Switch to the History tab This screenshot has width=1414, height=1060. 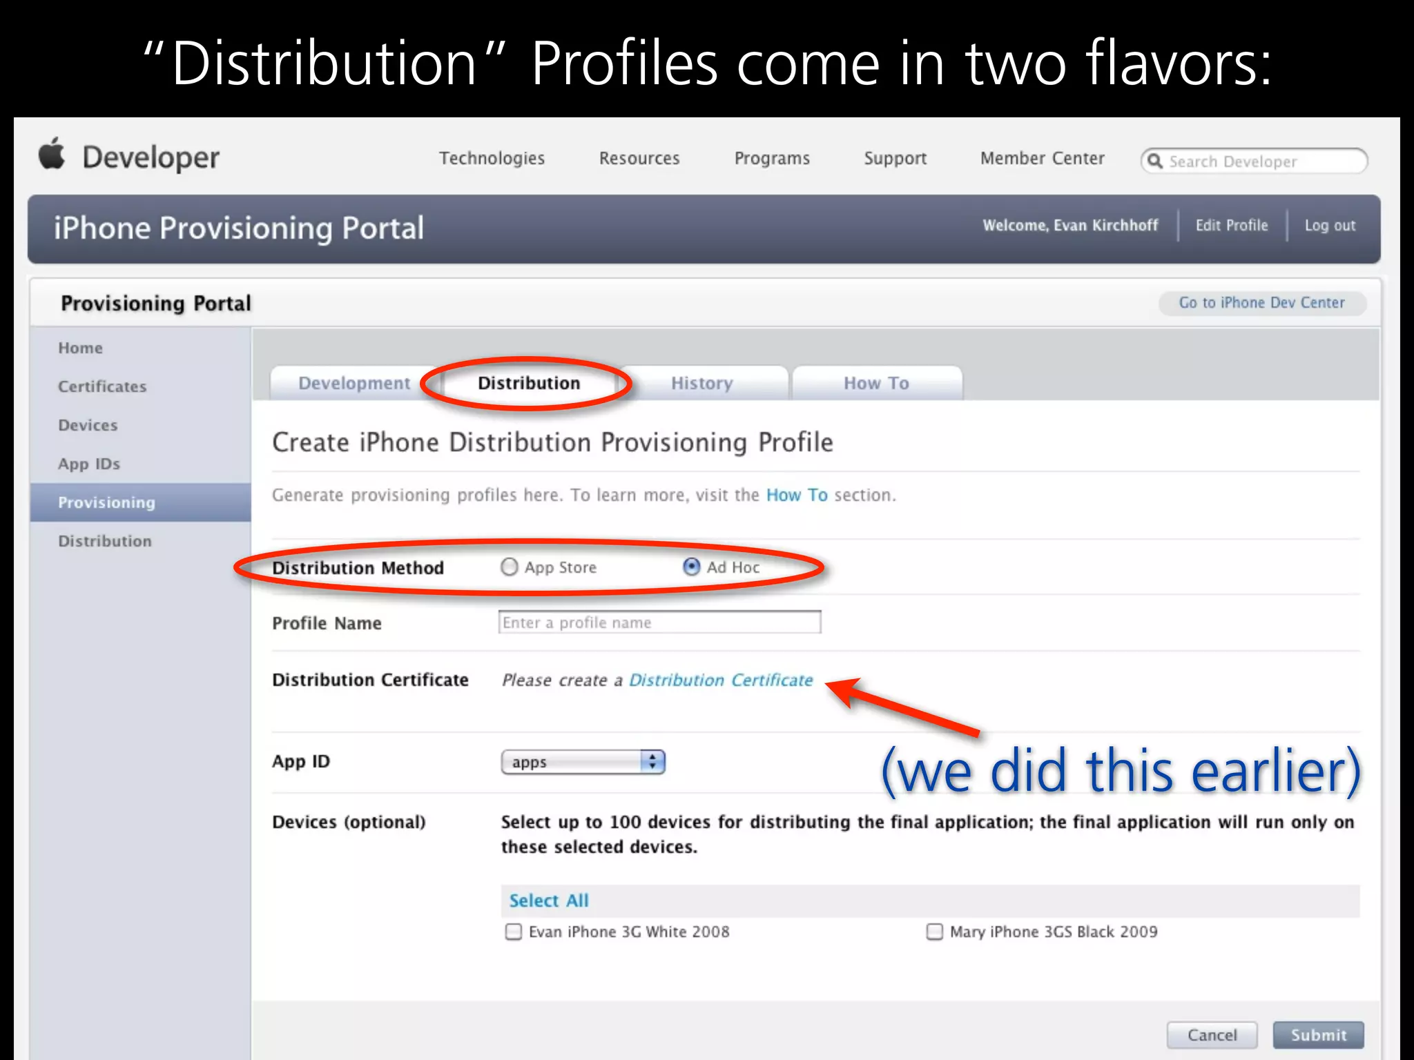tap(702, 383)
